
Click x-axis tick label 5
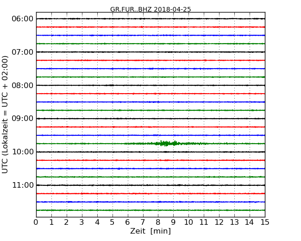click(112, 222)
